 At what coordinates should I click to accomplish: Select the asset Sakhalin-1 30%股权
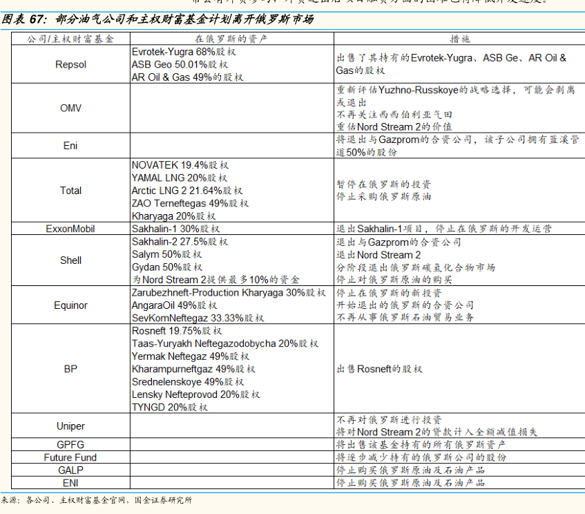175,229
